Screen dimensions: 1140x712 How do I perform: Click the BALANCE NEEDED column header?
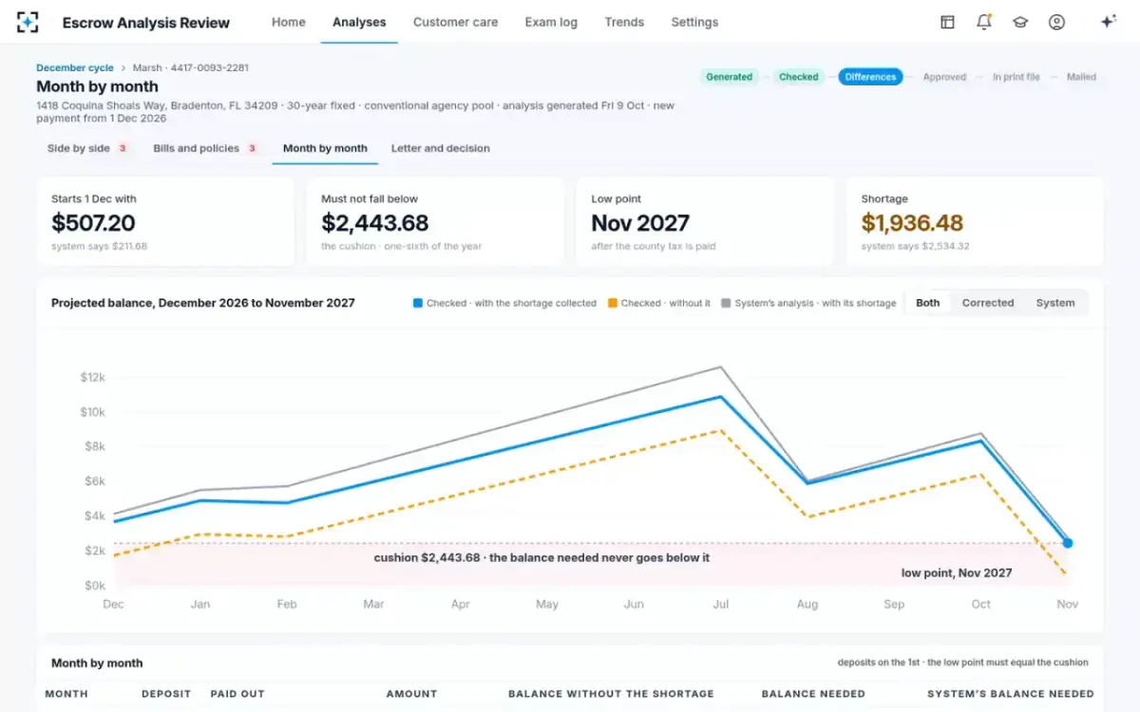coord(813,694)
